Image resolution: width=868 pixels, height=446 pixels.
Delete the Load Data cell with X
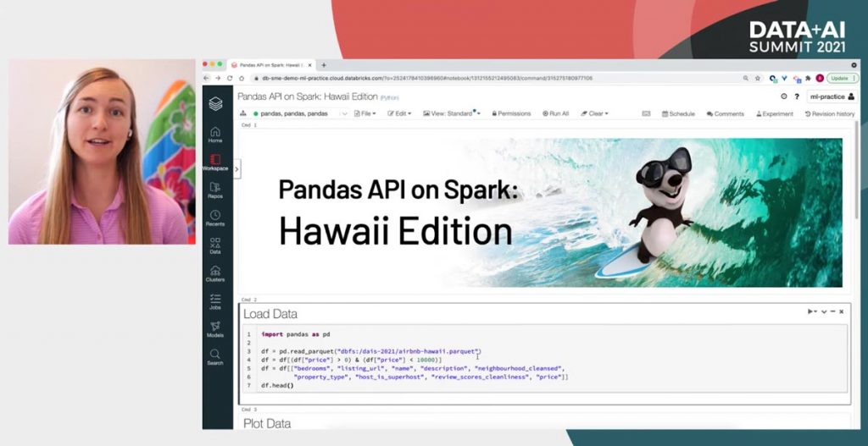click(x=842, y=311)
